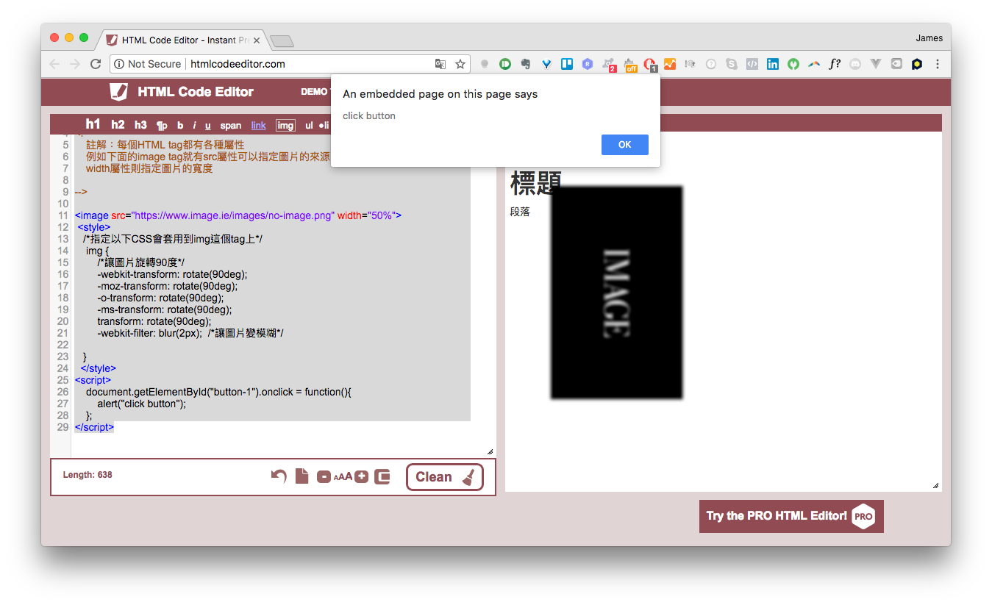Click the purple hexagon R extension icon
992x605 pixels.
coord(588,64)
